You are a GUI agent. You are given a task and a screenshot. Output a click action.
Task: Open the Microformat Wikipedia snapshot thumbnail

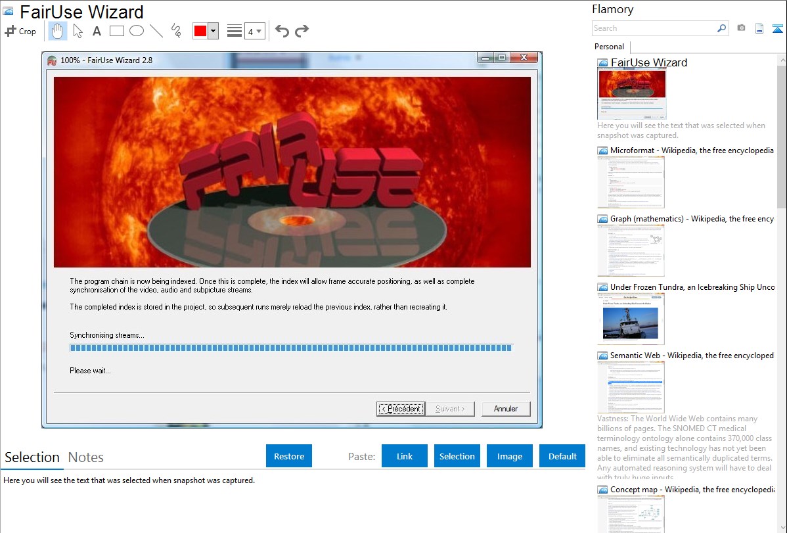(631, 182)
